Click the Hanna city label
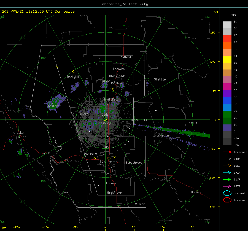Screen dimensions: 248x231 193,123
